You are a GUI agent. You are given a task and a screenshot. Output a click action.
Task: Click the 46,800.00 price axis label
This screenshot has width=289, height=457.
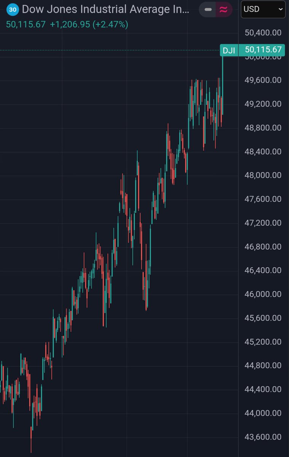click(263, 246)
